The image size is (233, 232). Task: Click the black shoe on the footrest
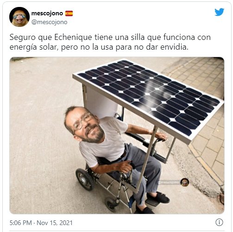pyautogui.click(x=158, y=197)
